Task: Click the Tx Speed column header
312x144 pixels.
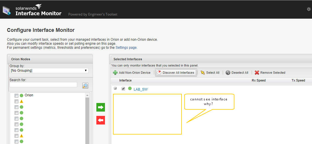Action: point(298,80)
